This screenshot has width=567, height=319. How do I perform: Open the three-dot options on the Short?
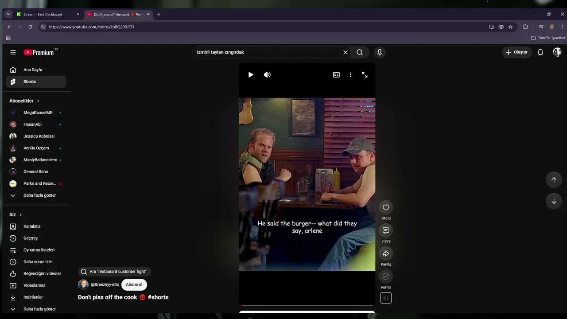[350, 75]
